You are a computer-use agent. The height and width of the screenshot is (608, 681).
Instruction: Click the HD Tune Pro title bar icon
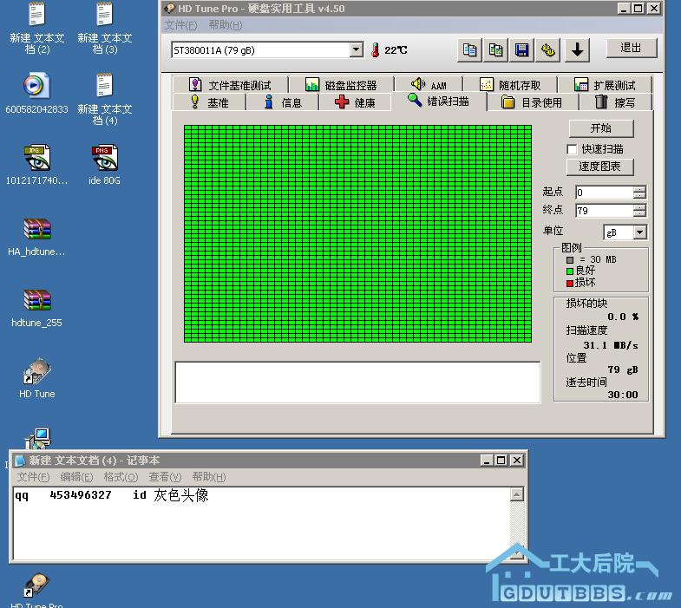(169, 9)
